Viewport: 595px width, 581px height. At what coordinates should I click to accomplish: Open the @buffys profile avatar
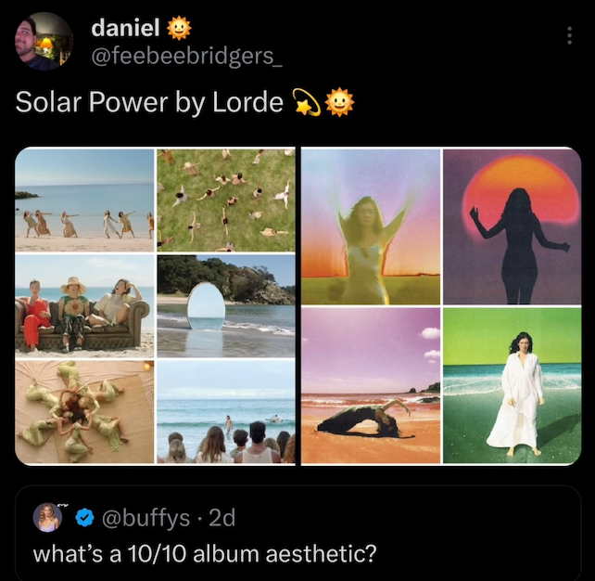[x=47, y=517]
